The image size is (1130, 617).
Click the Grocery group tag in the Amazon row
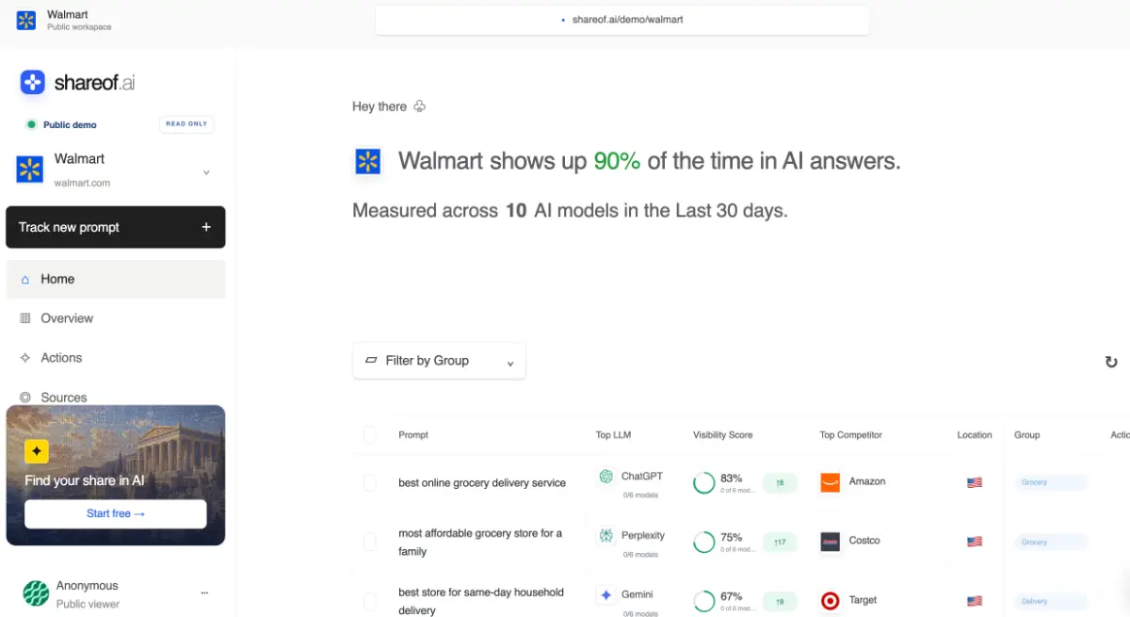point(1051,482)
